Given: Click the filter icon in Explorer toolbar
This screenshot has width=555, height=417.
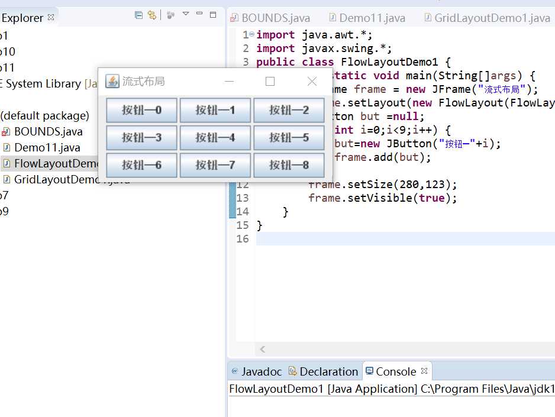Looking at the screenshot, I should [x=170, y=15].
